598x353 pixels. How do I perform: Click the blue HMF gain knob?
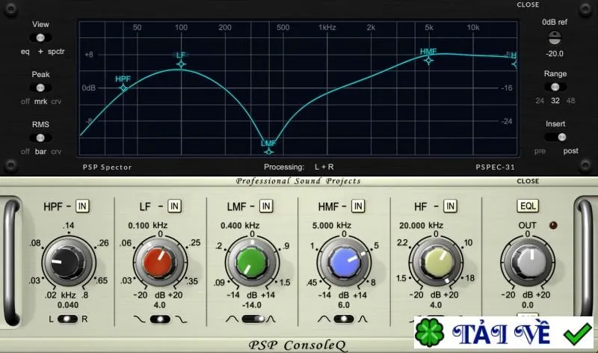point(344,263)
